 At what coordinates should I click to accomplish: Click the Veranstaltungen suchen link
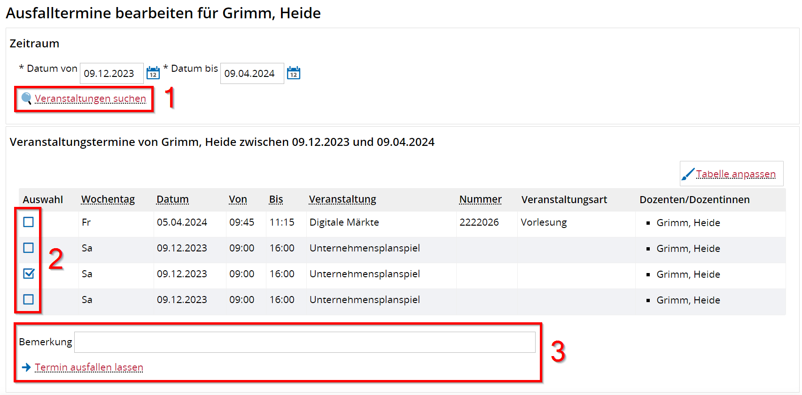pyautogui.click(x=90, y=99)
